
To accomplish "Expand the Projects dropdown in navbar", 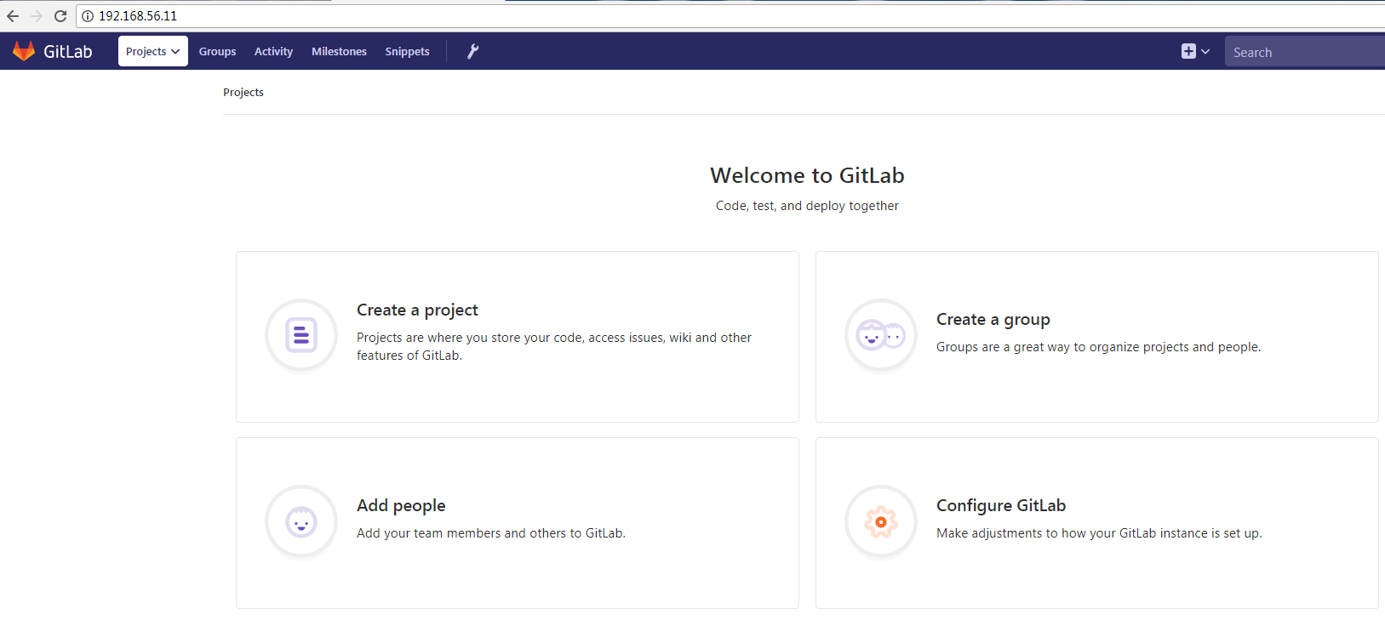I will 153,51.
